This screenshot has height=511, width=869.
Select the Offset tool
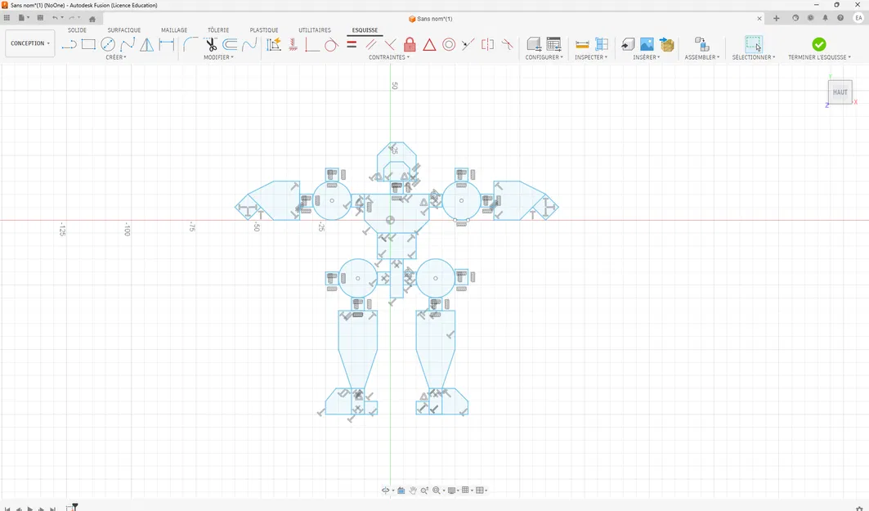(230, 44)
